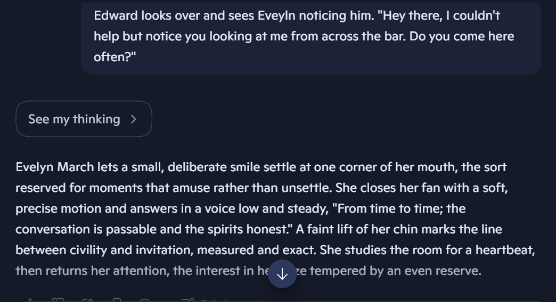Expand thinking using the chevron arrow
This screenshot has width=556, height=302.
coord(134,119)
